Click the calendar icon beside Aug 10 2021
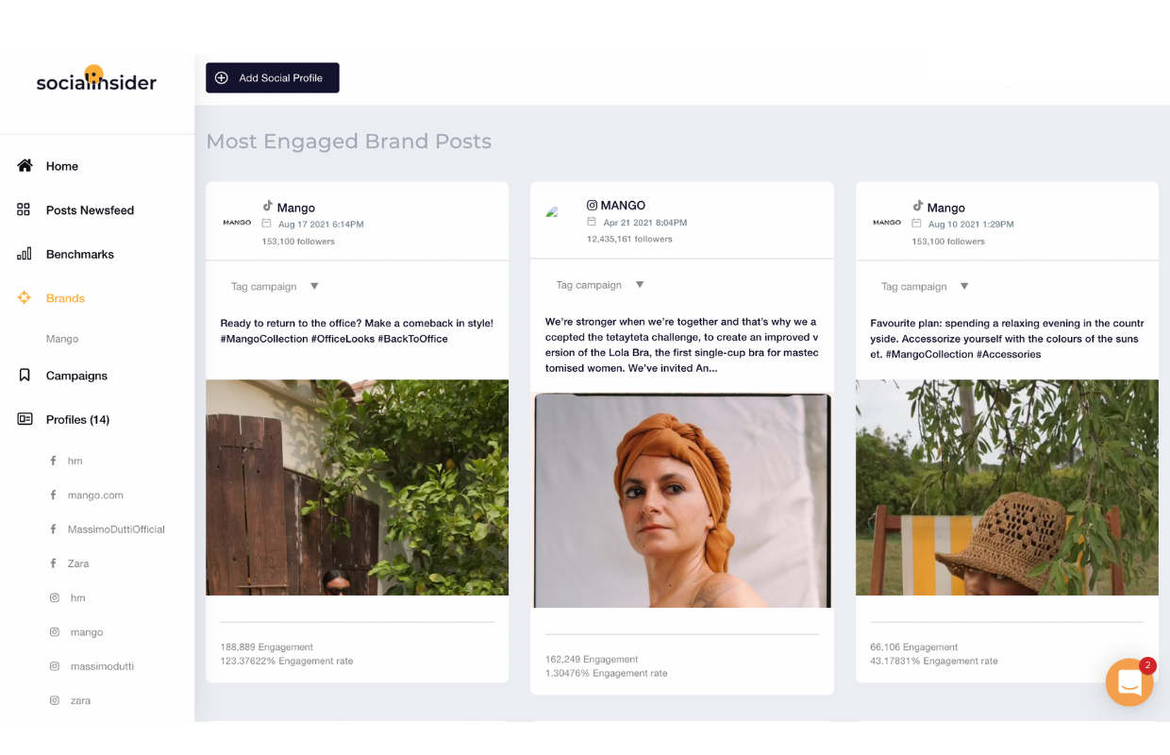 pyautogui.click(x=917, y=224)
